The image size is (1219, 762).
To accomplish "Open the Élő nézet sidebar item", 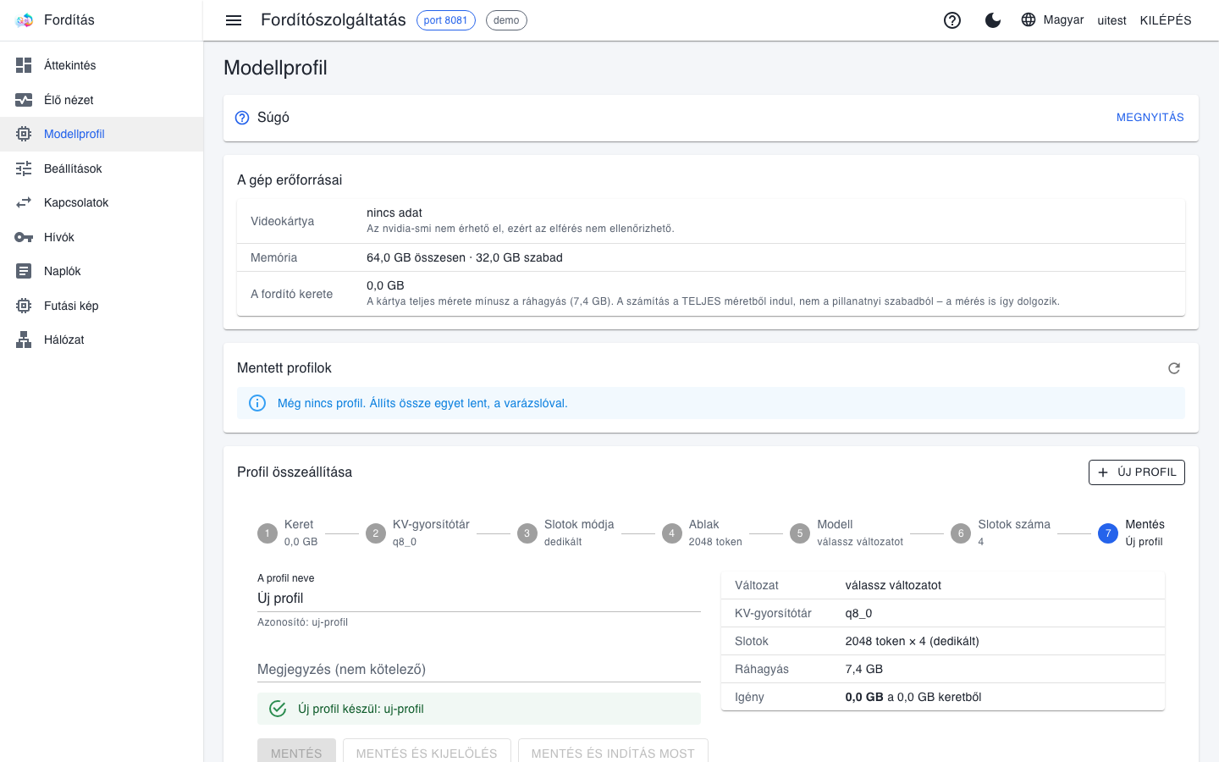I will click(102, 100).
